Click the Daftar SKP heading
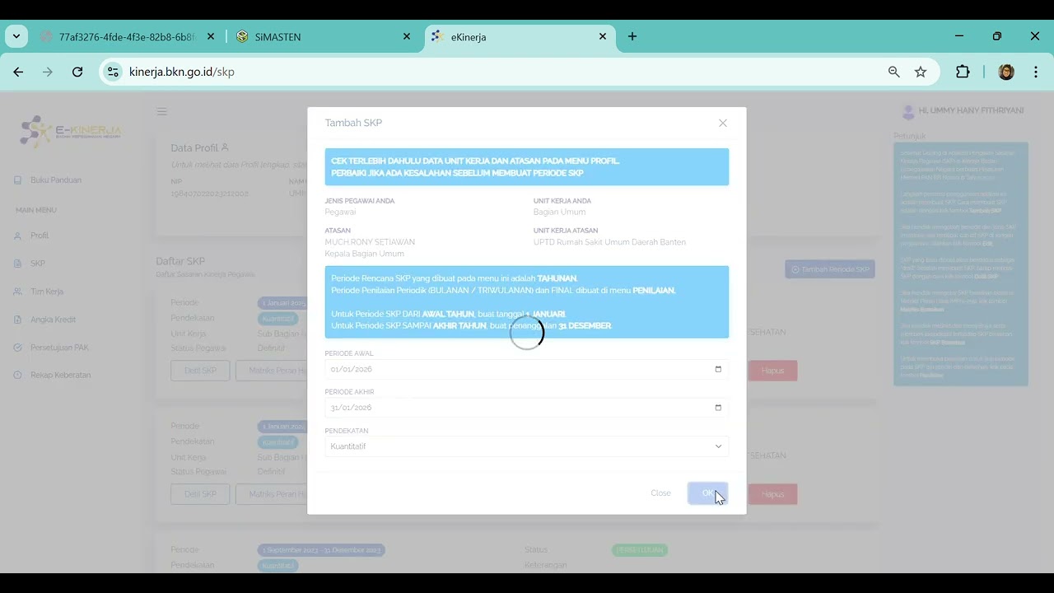Viewport: 1054px width, 593px height. click(x=180, y=261)
